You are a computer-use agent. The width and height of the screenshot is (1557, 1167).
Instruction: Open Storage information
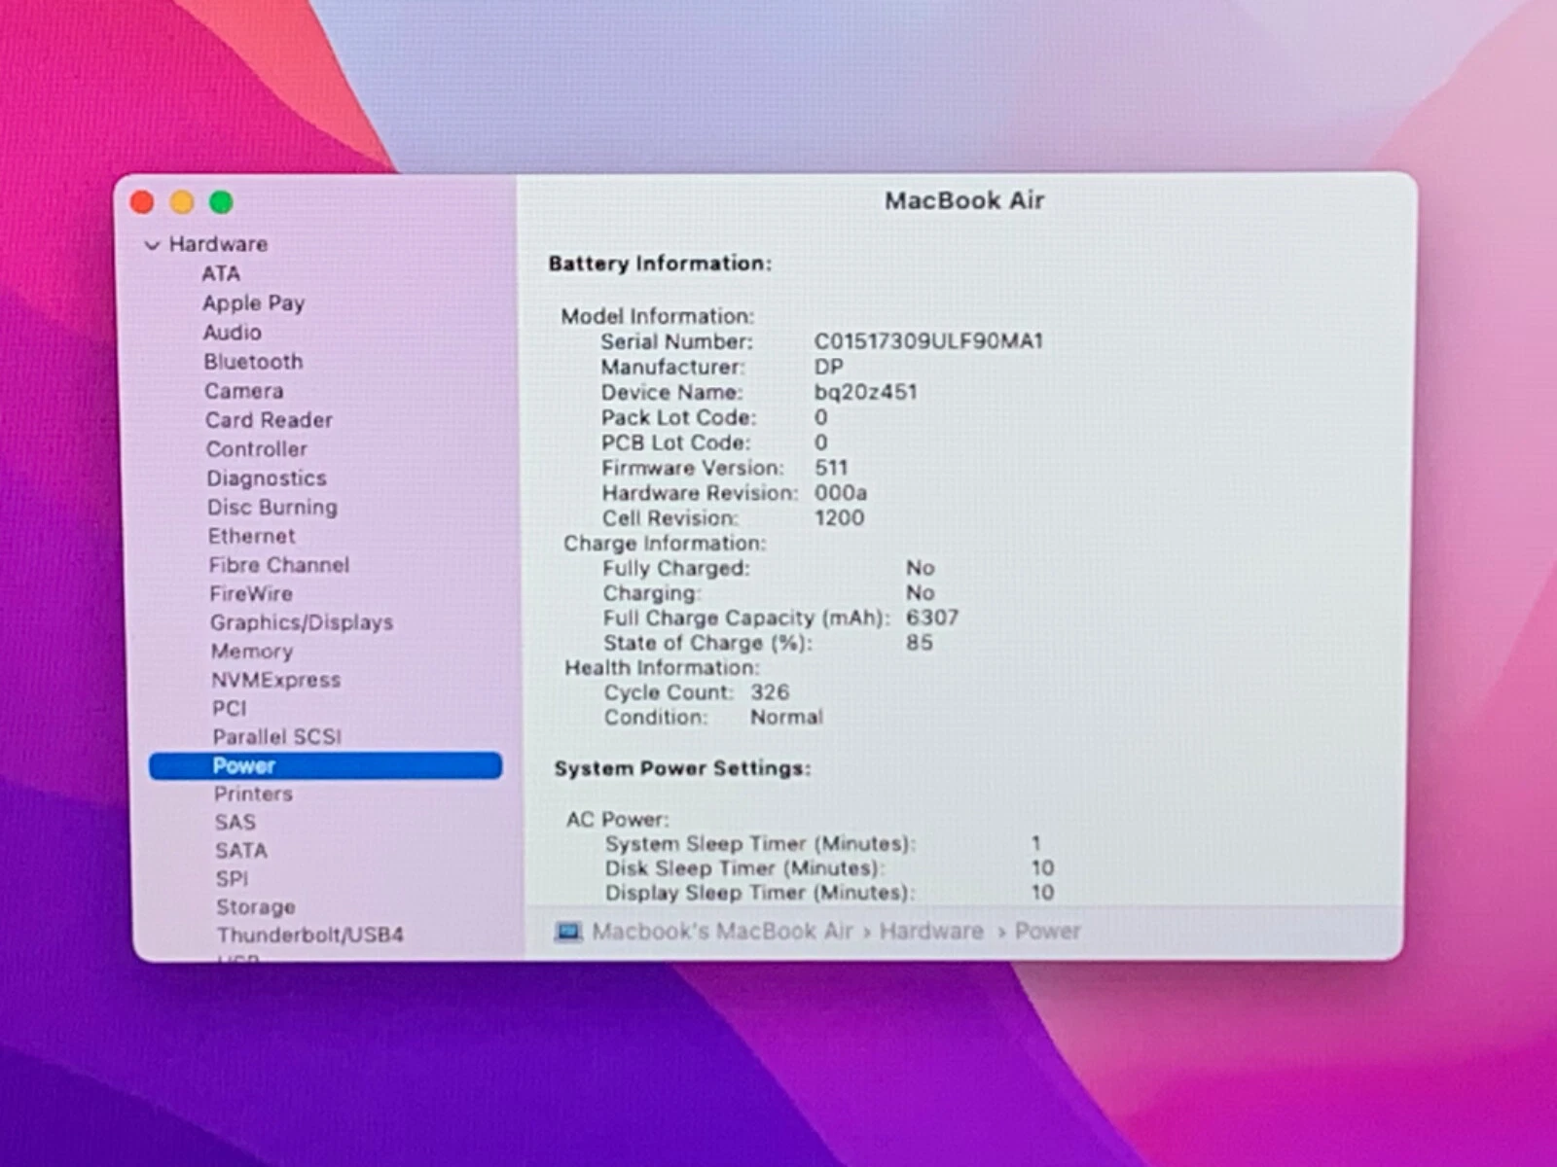pos(256,906)
